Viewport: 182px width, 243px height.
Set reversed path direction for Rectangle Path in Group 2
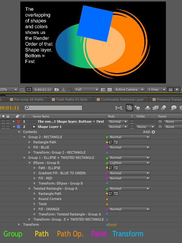(x=116, y=142)
